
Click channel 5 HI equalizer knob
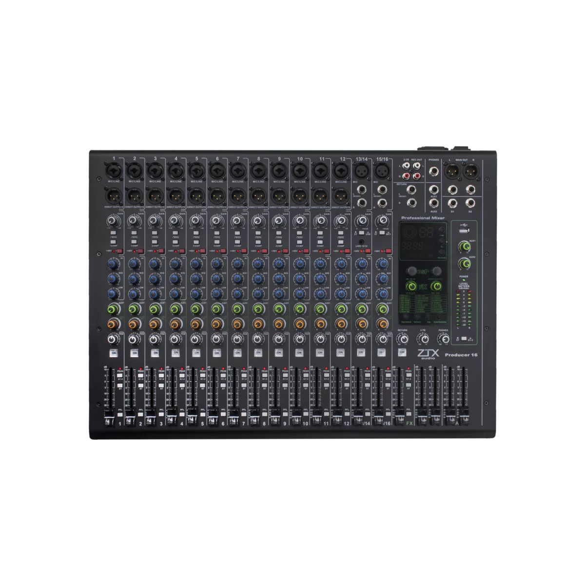(x=195, y=264)
